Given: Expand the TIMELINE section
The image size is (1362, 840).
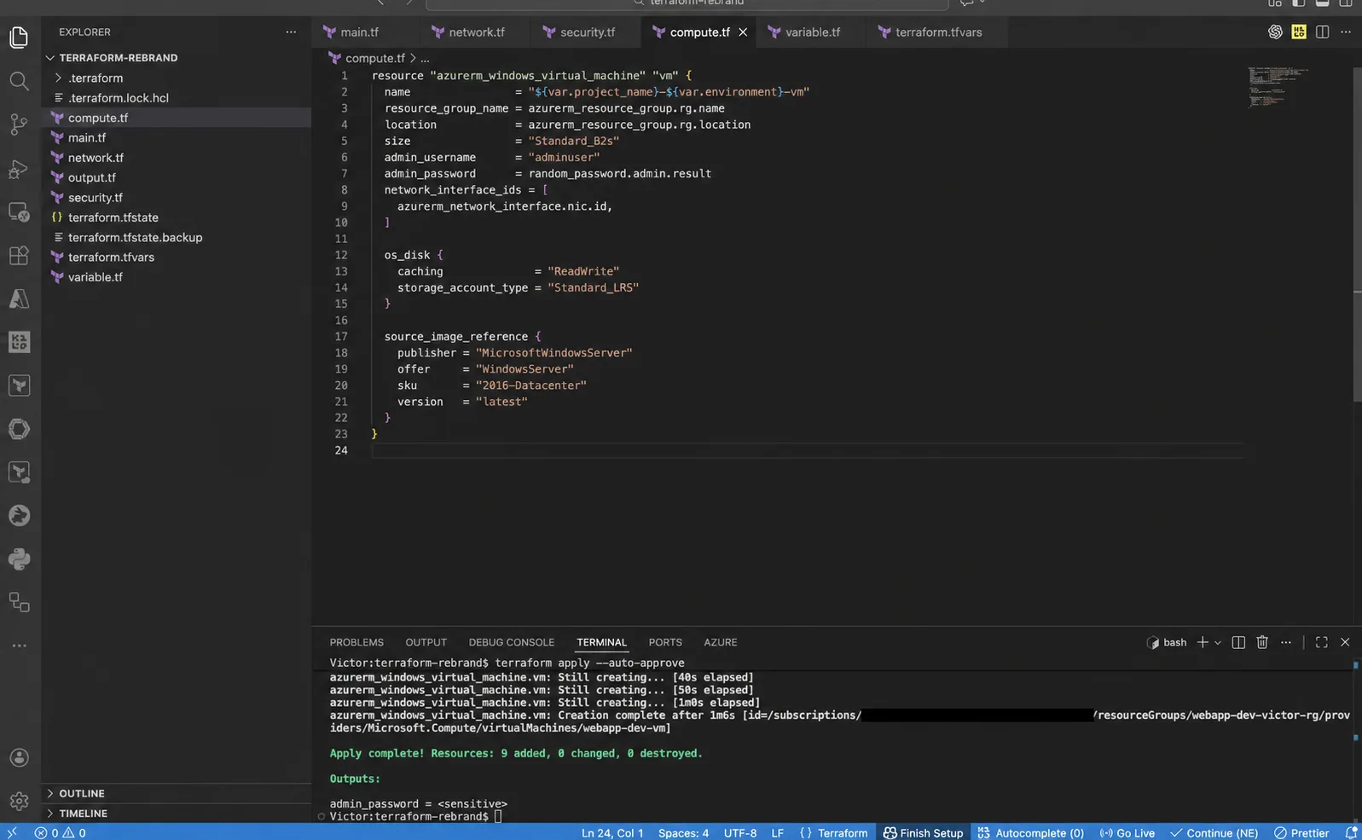Looking at the screenshot, I should [83, 814].
